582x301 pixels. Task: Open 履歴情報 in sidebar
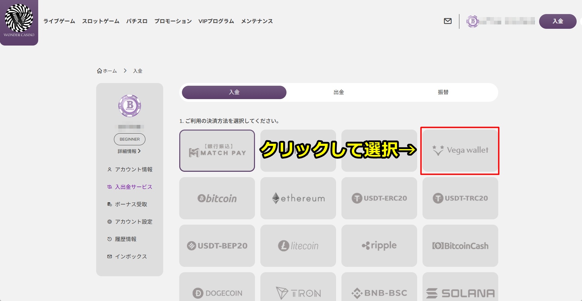[122, 239]
